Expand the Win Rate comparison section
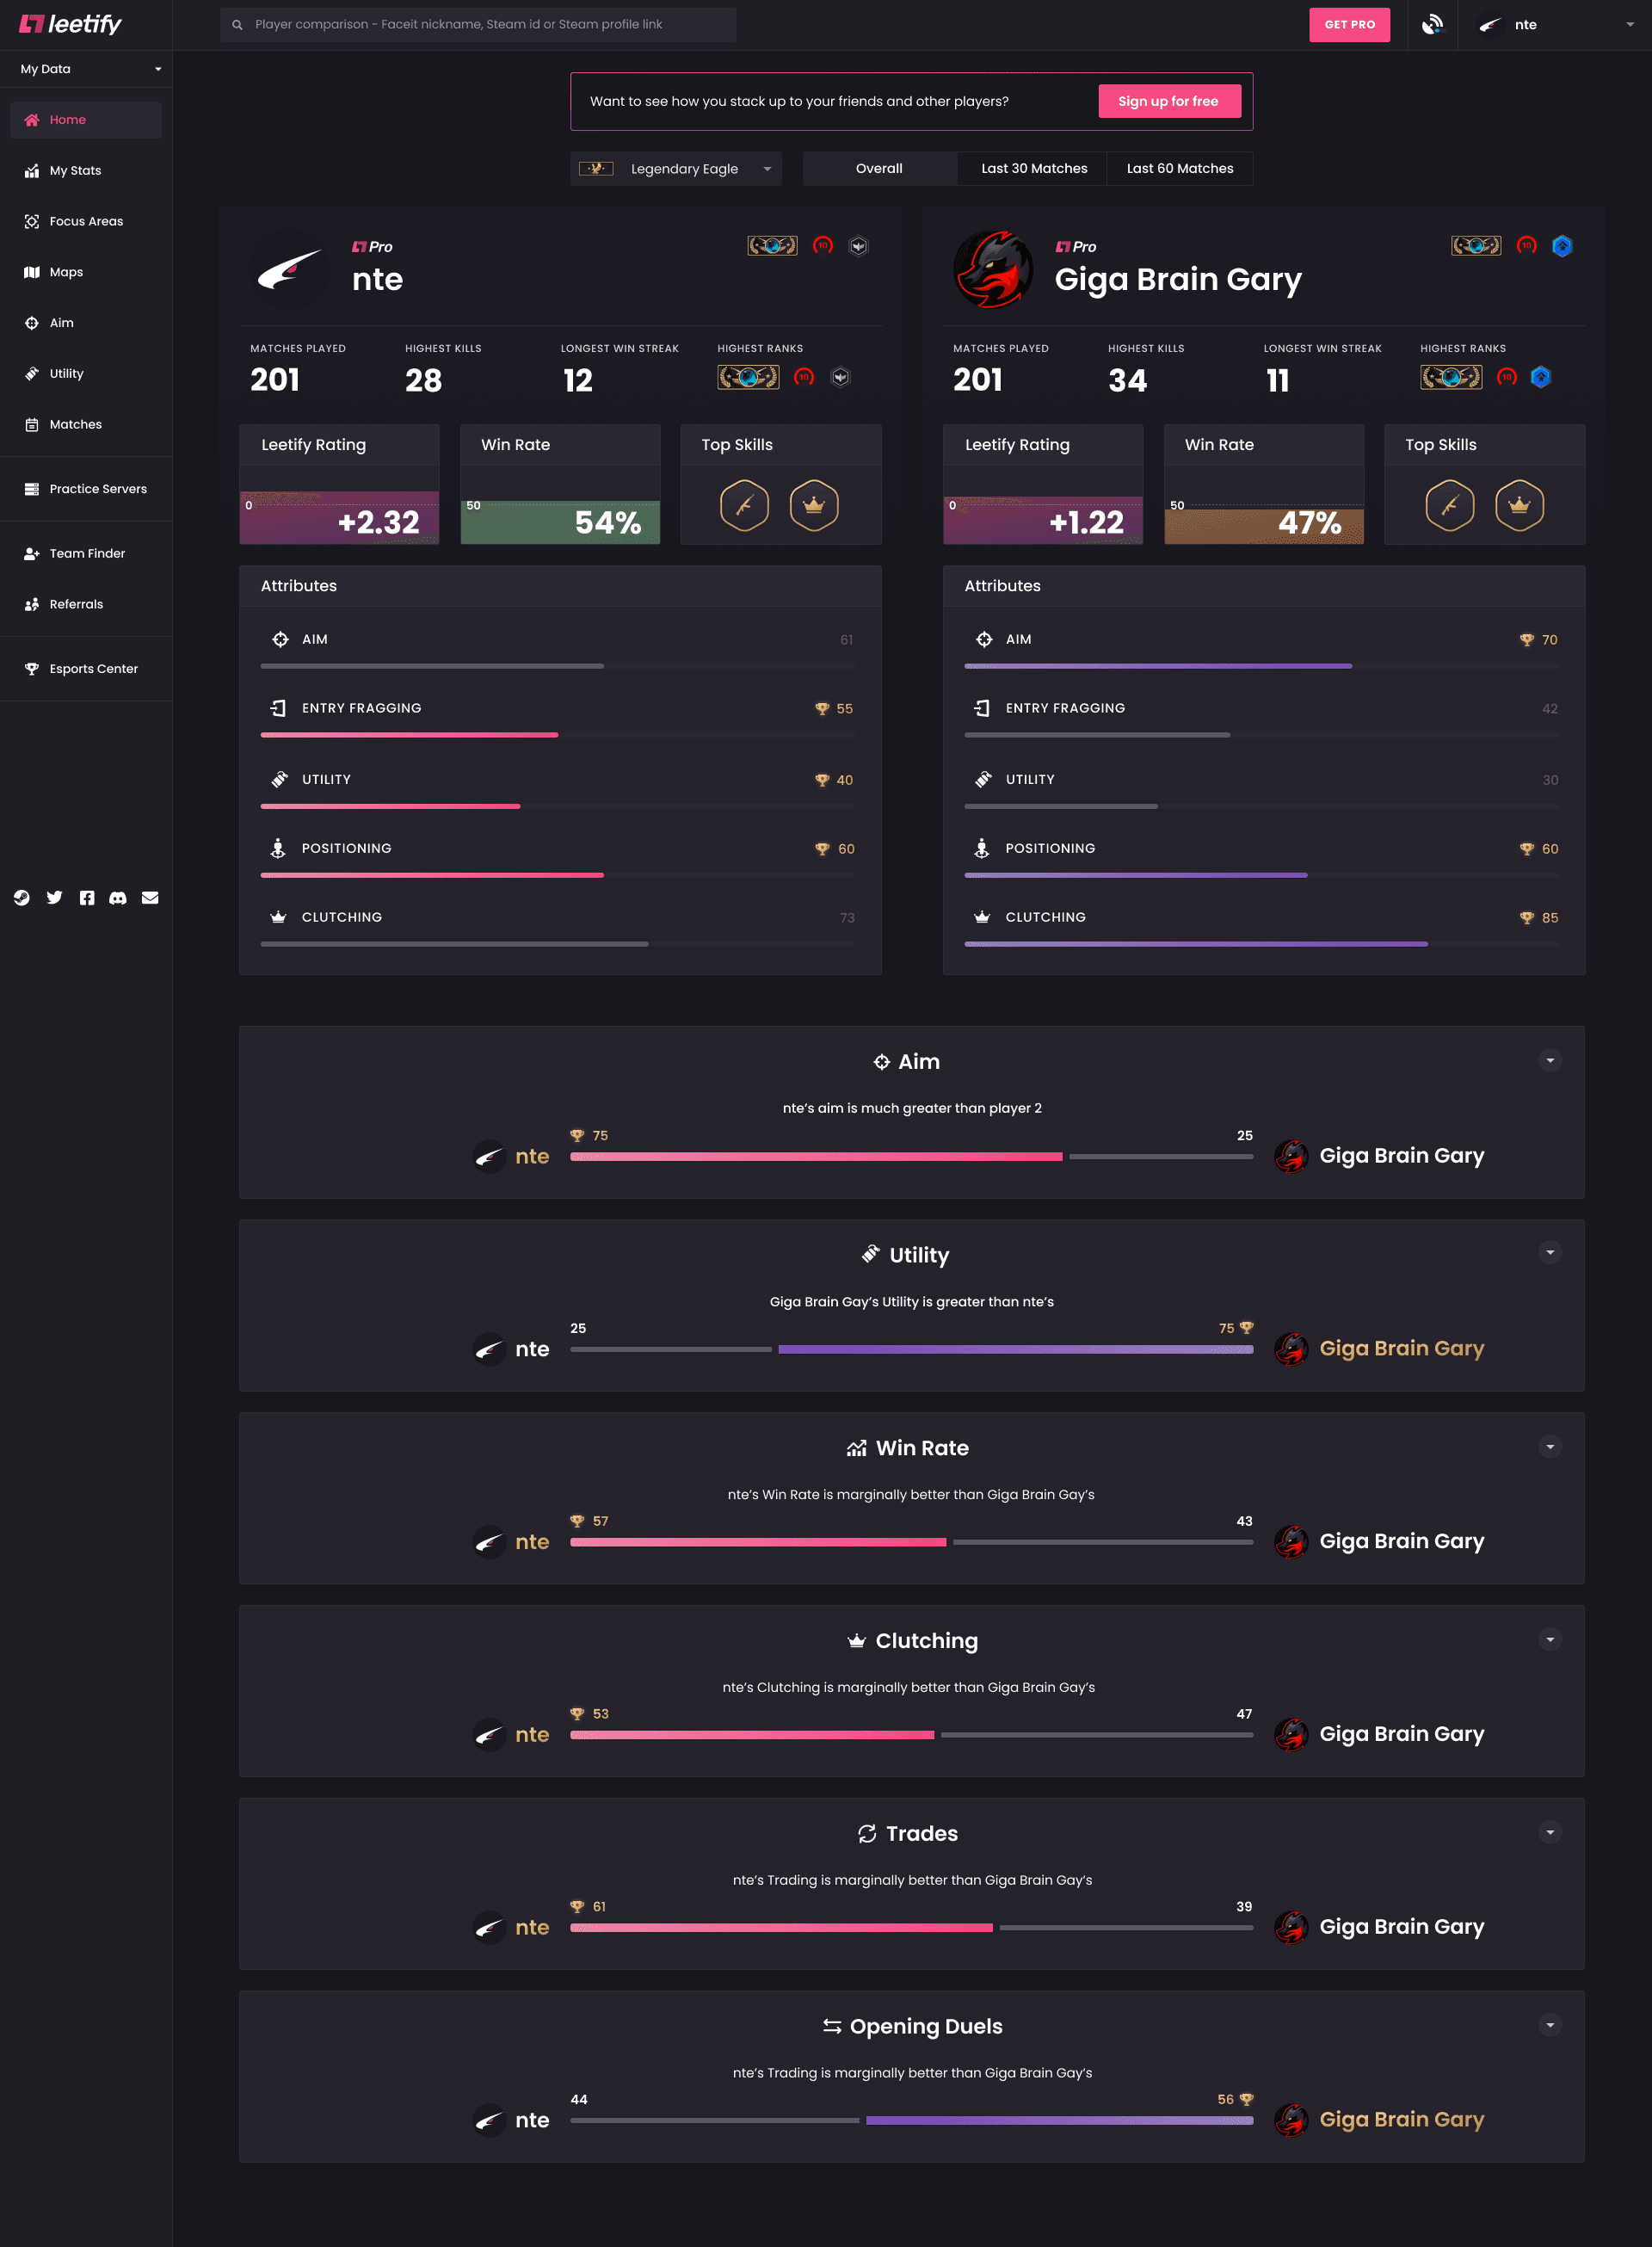This screenshot has height=2247, width=1652. (1550, 1446)
